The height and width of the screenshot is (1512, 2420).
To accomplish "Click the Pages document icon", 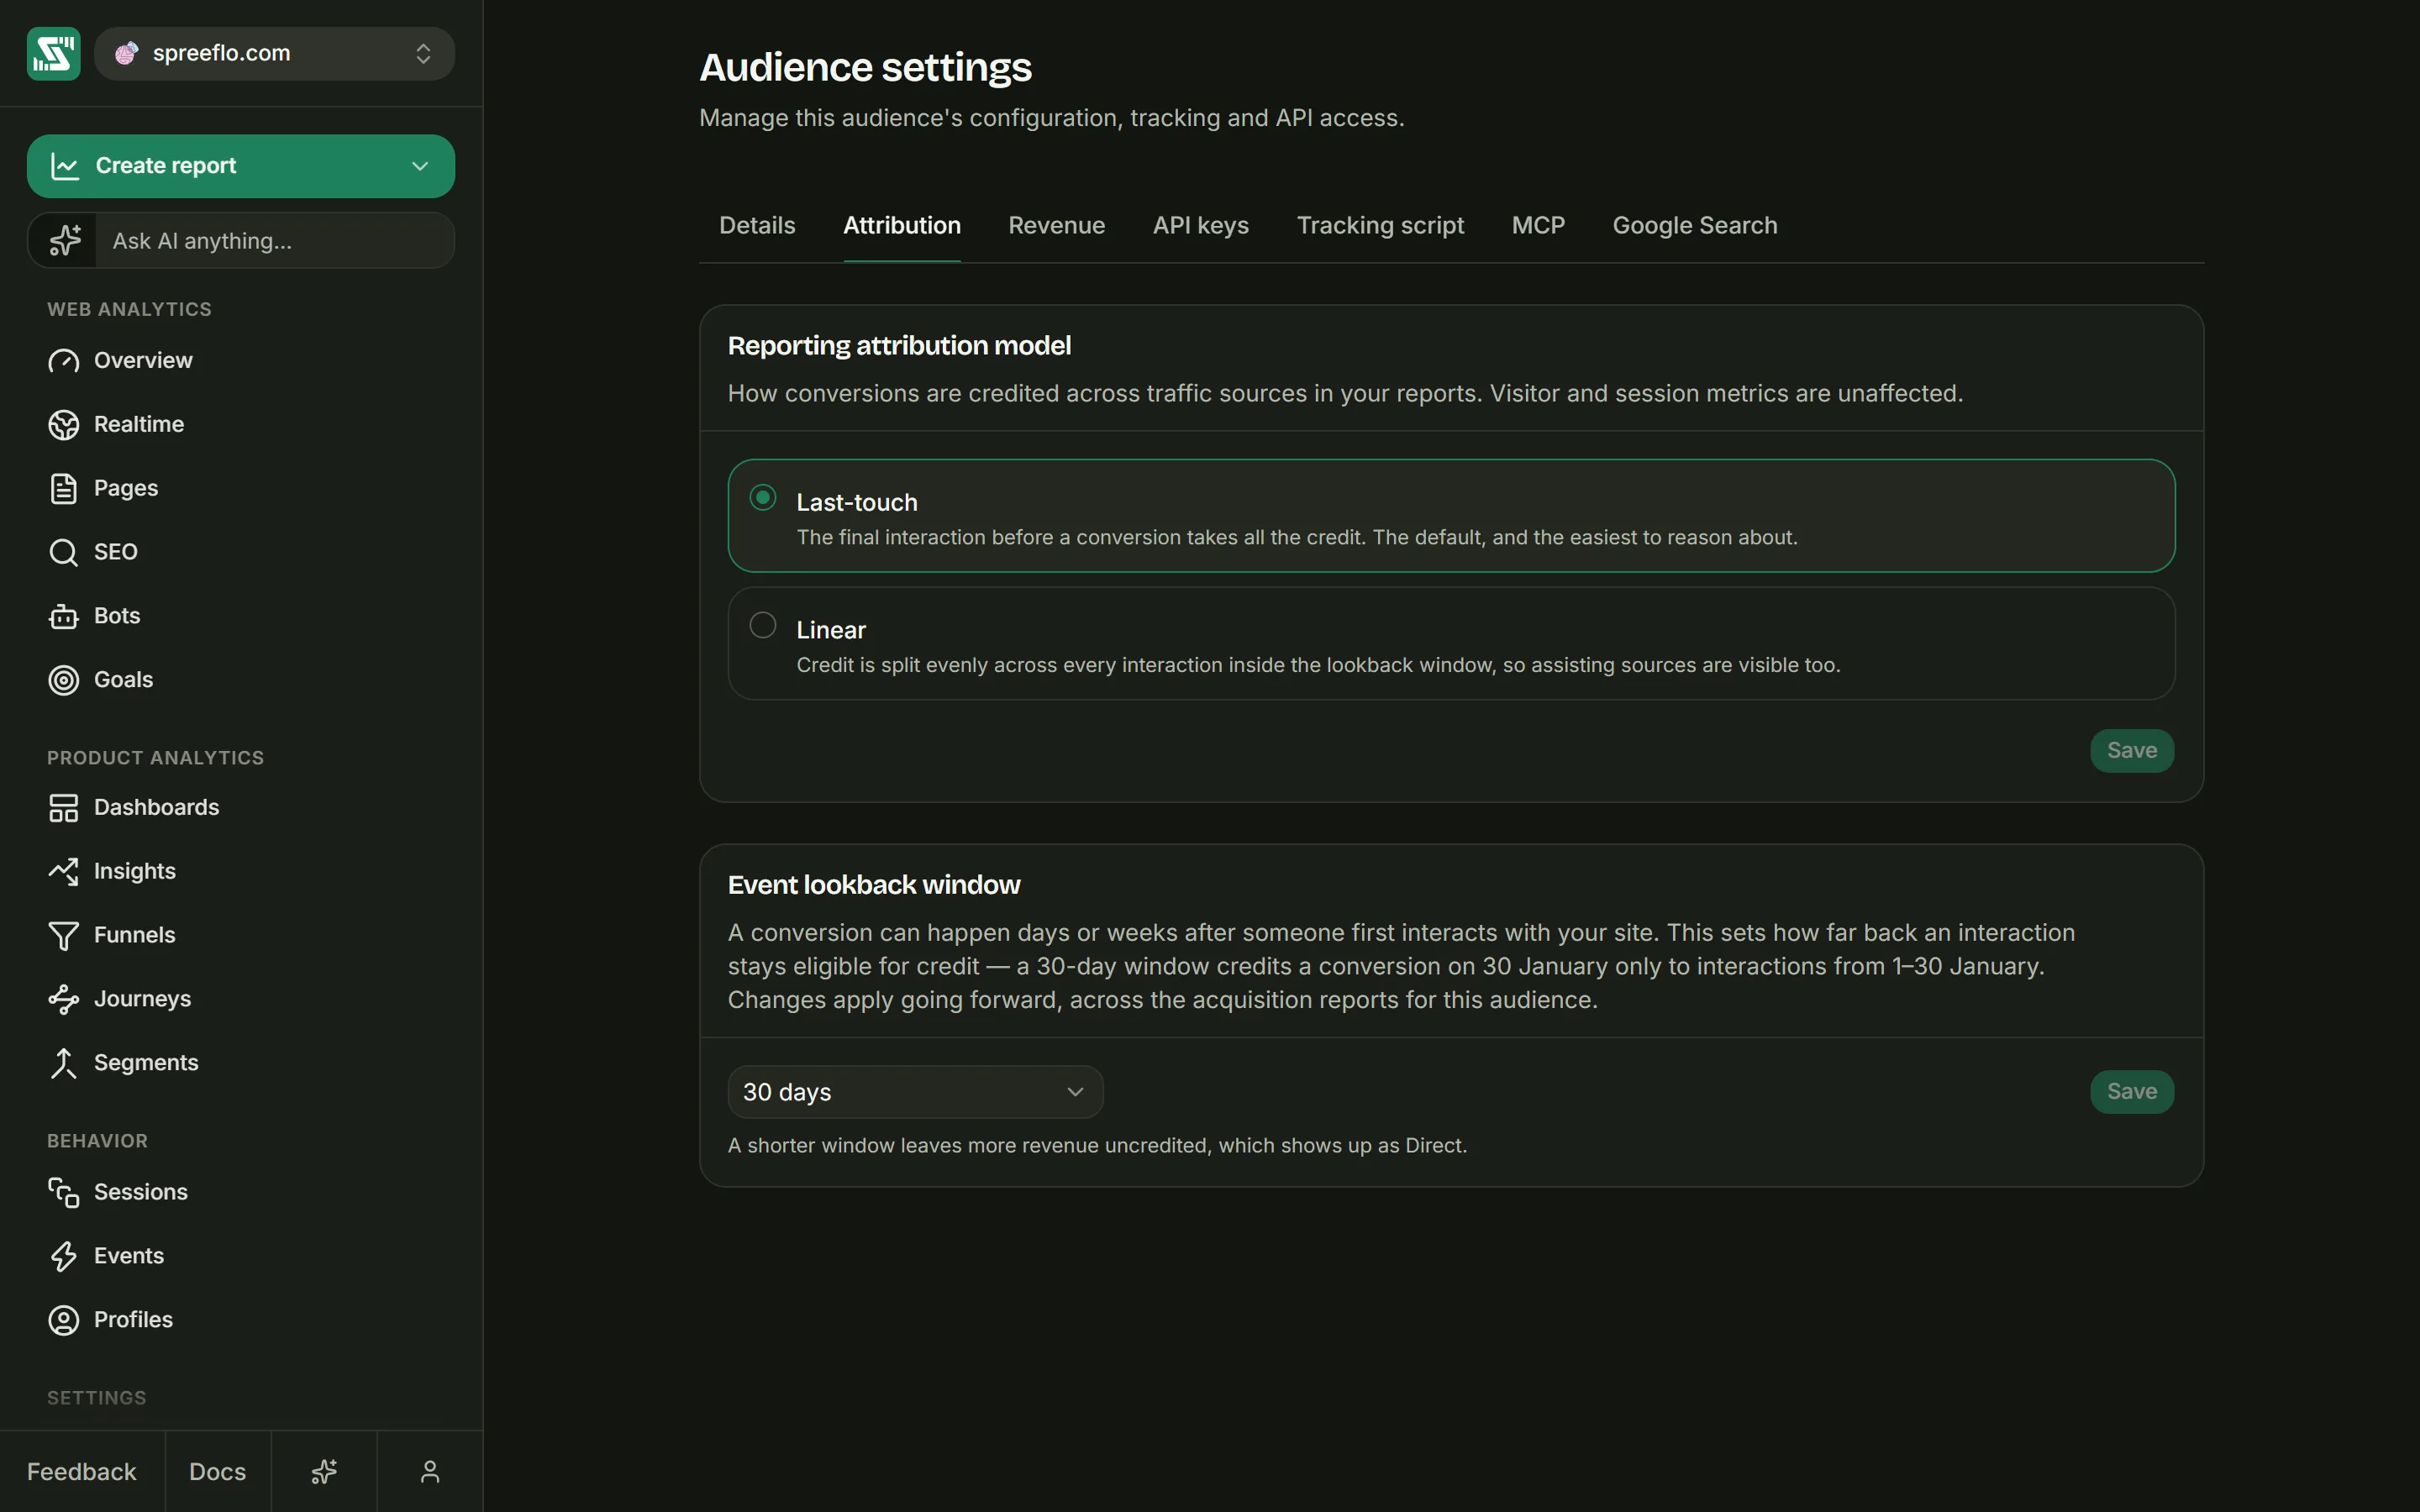I will pyautogui.click(x=63, y=489).
